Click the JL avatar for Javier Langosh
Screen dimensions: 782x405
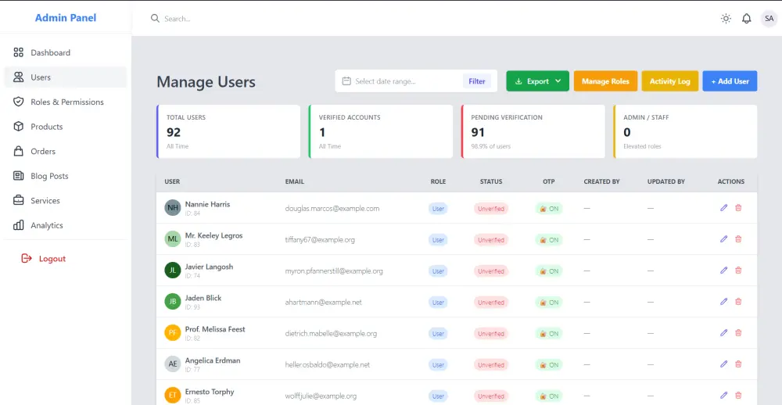click(x=173, y=271)
